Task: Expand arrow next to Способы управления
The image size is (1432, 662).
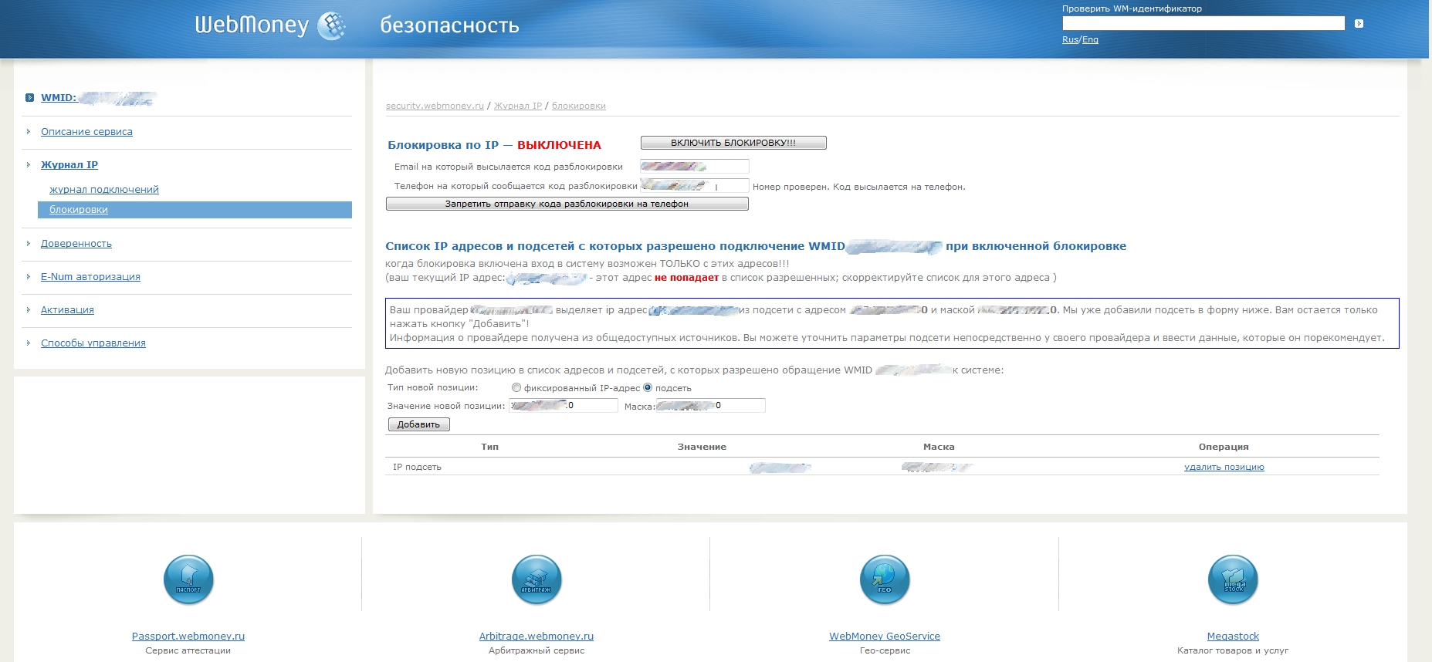Action: click(29, 343)
